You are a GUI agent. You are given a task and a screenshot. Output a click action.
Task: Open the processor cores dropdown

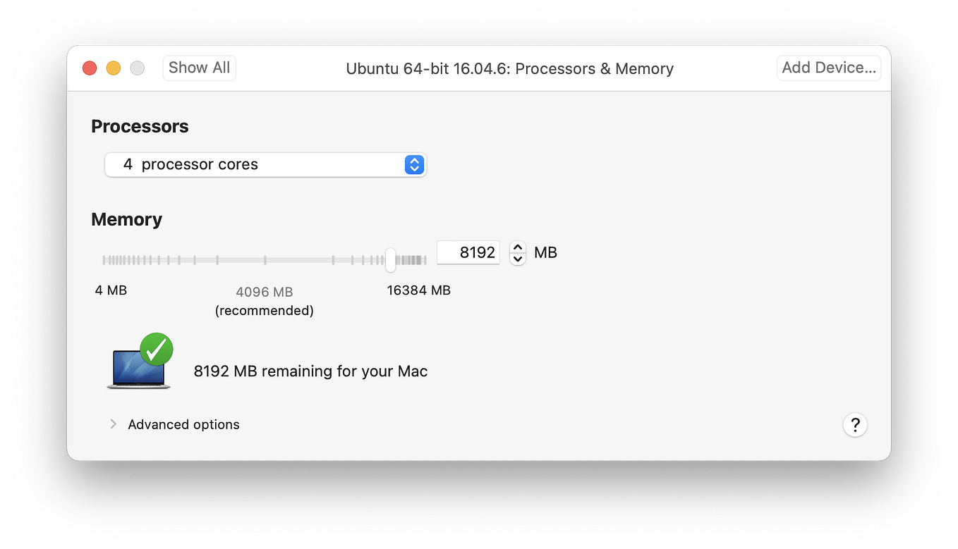pos(265,164)
